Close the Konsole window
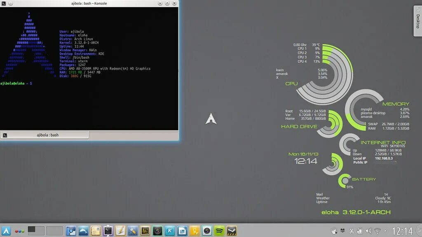Viewport: 422px width, 237px height. (x=174, y=3)
